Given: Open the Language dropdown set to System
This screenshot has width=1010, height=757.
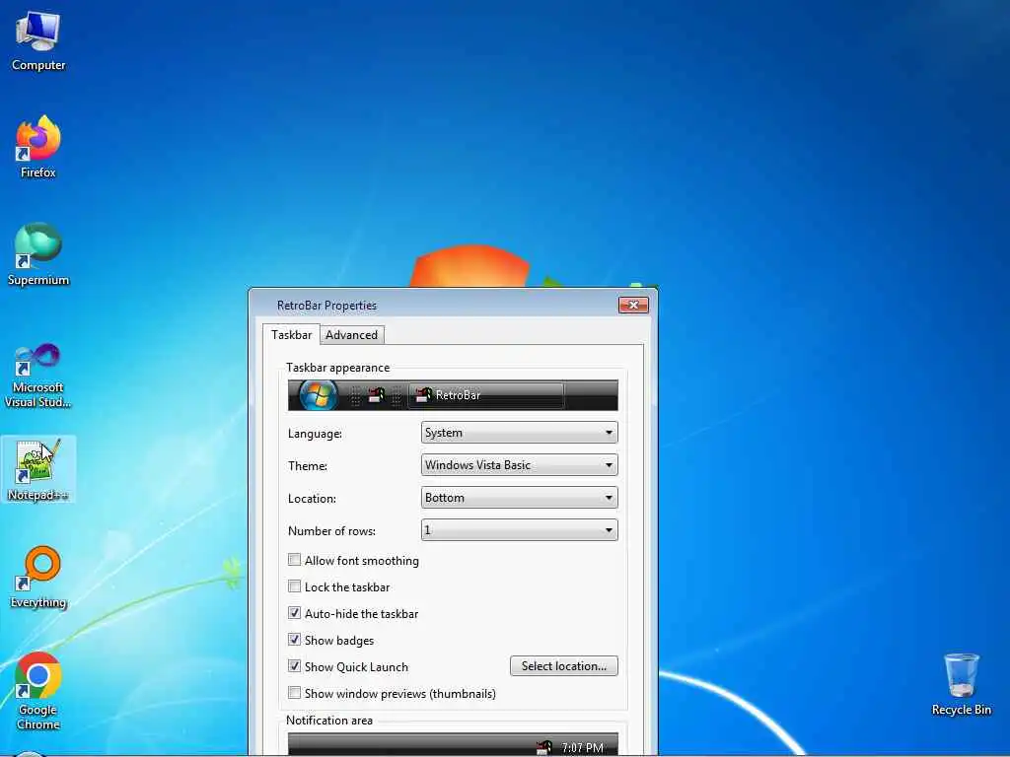Looking at the screenshot, I should pyautogui.click(x=519, y=433).
